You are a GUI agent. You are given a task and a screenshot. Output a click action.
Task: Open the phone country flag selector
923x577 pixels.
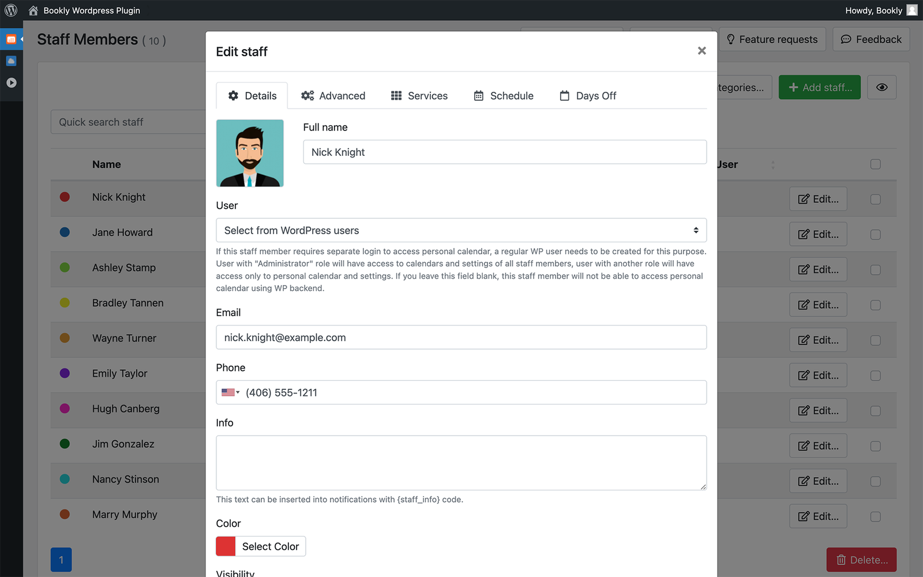tap(230, 392)
